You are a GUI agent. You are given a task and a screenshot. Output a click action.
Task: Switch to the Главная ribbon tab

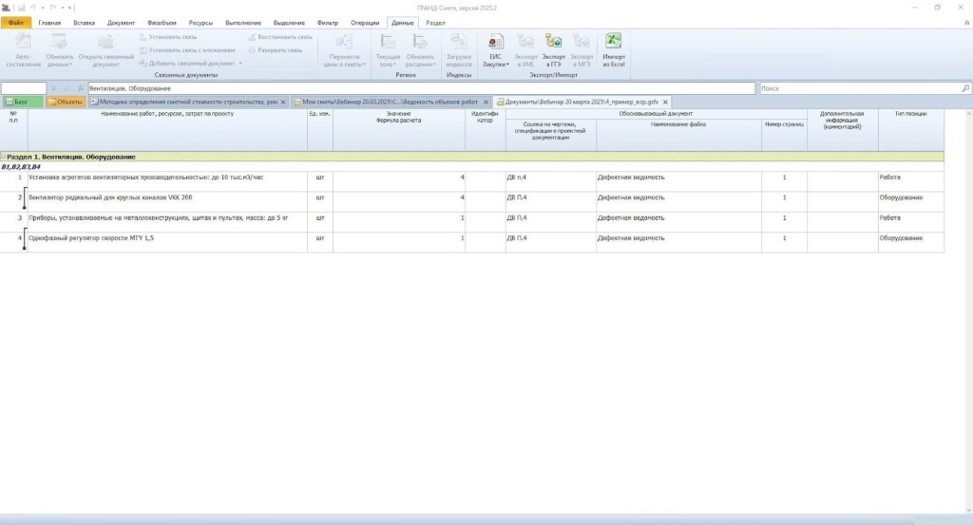(49, 23)
